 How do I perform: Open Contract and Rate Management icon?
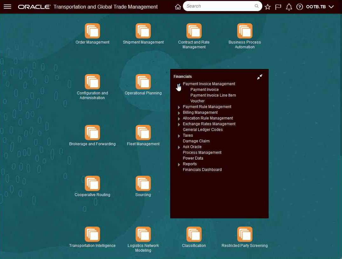tap(194, 31)
